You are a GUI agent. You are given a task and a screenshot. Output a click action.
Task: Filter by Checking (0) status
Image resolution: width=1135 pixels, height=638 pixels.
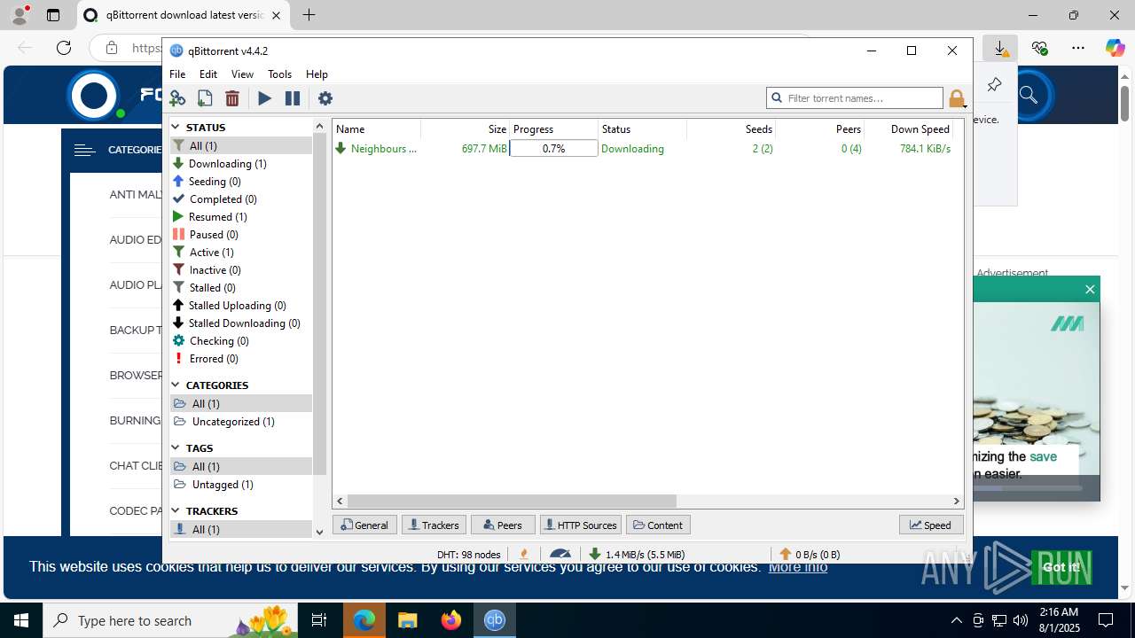pos(241,340)
